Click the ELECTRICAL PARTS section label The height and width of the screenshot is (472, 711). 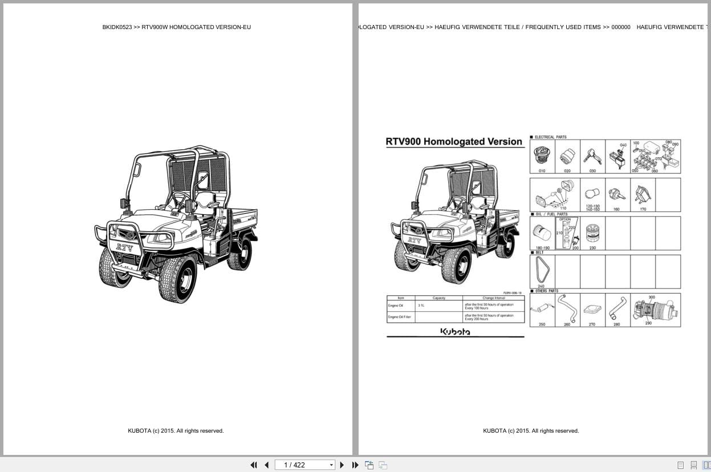[x=550, y=137]
